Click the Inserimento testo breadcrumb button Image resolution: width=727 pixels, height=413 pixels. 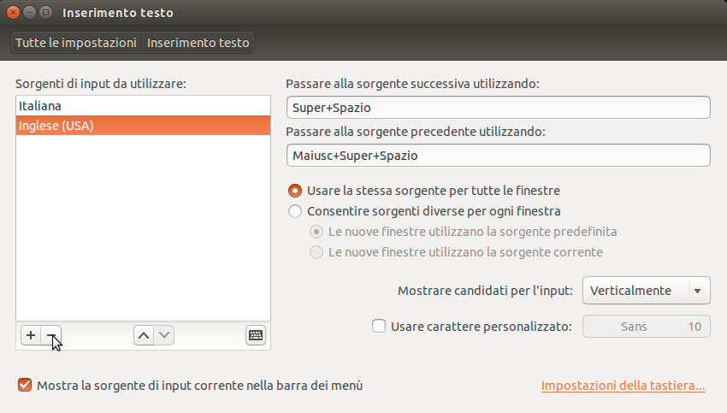(x=198, y=43)
